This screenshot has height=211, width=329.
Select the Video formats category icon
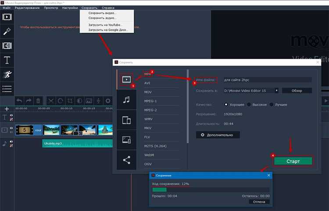coord(126,80)
